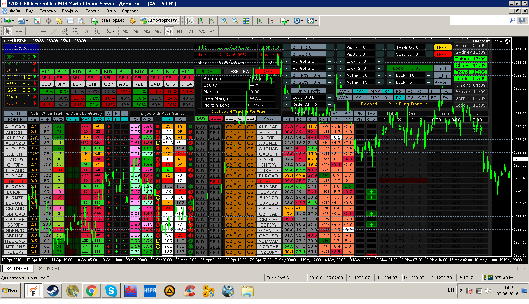Select the text label 'T' tool

click(97, 31)
